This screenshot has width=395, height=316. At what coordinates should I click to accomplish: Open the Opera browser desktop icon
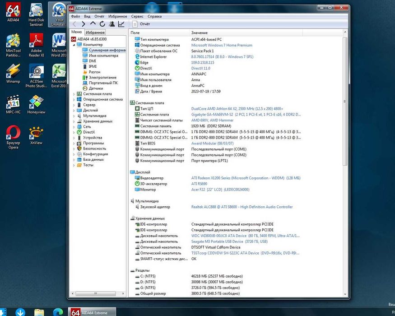click(x=13, y=137)
